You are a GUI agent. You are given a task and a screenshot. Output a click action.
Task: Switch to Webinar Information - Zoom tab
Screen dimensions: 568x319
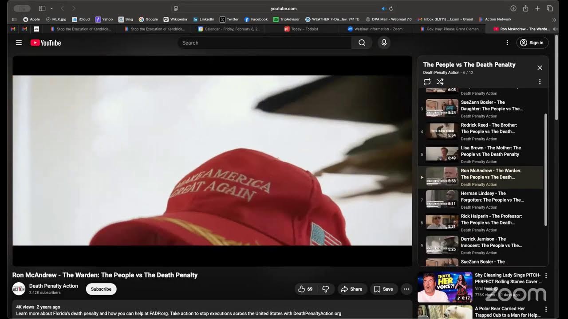tap(375, 29)
